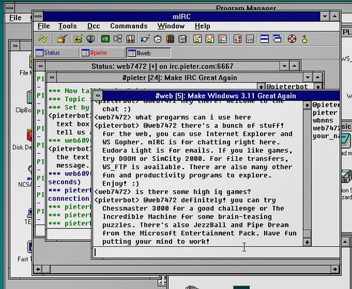Click the About mIRC yellow figure icon

(304, 39)
